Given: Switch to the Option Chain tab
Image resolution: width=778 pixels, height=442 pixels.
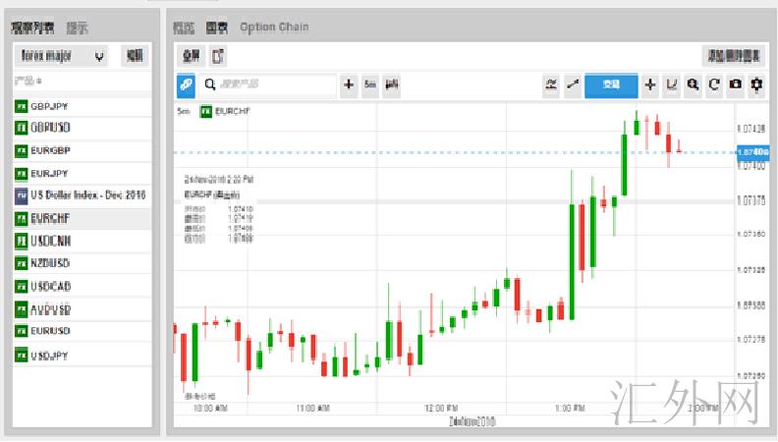Looking at the screenshot, I should click(x=274, y=28).
